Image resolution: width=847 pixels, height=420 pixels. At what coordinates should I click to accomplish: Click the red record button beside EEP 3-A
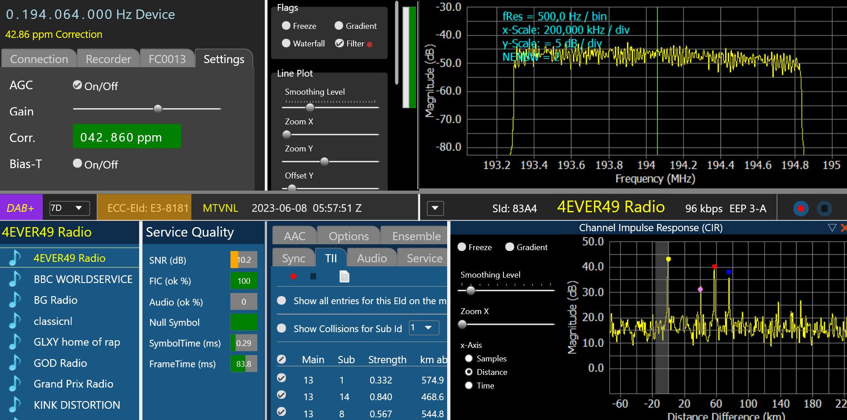click(x=801, y=209)
